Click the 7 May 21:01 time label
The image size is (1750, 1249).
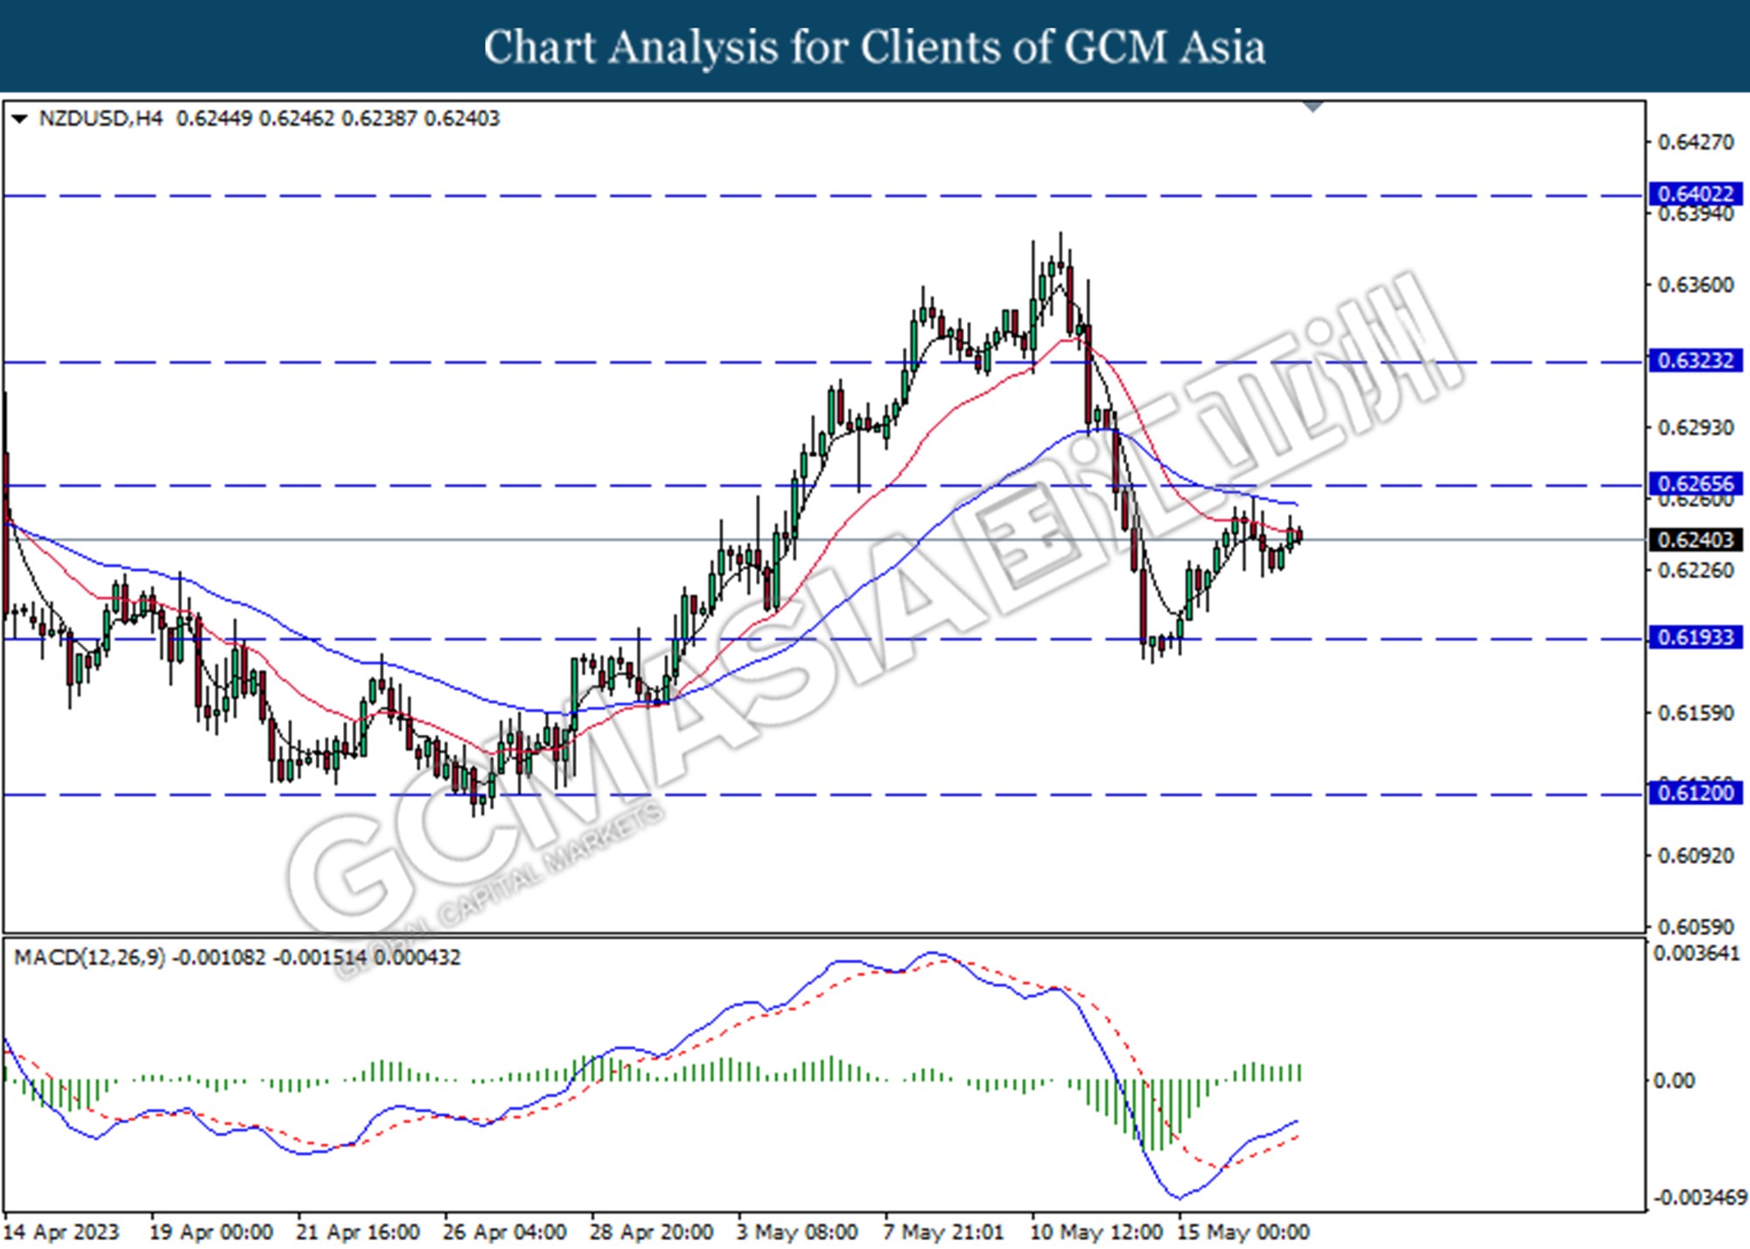coord(944,1232)
